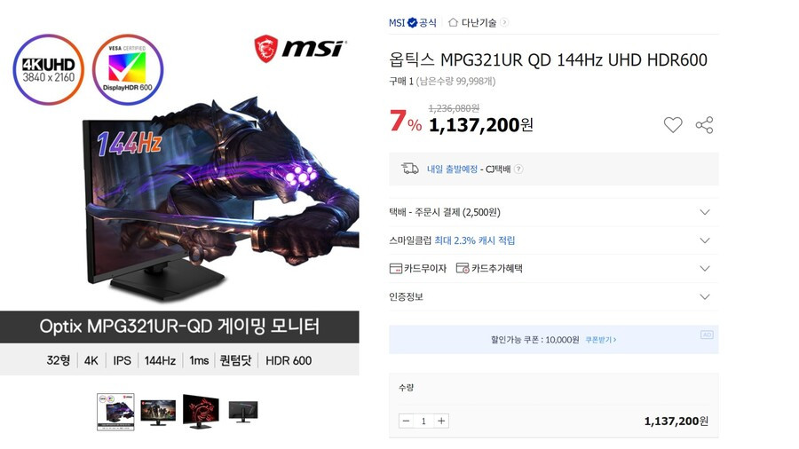
Task: Decrease quantity with the minus button
Action: click(x=406, y=421)
